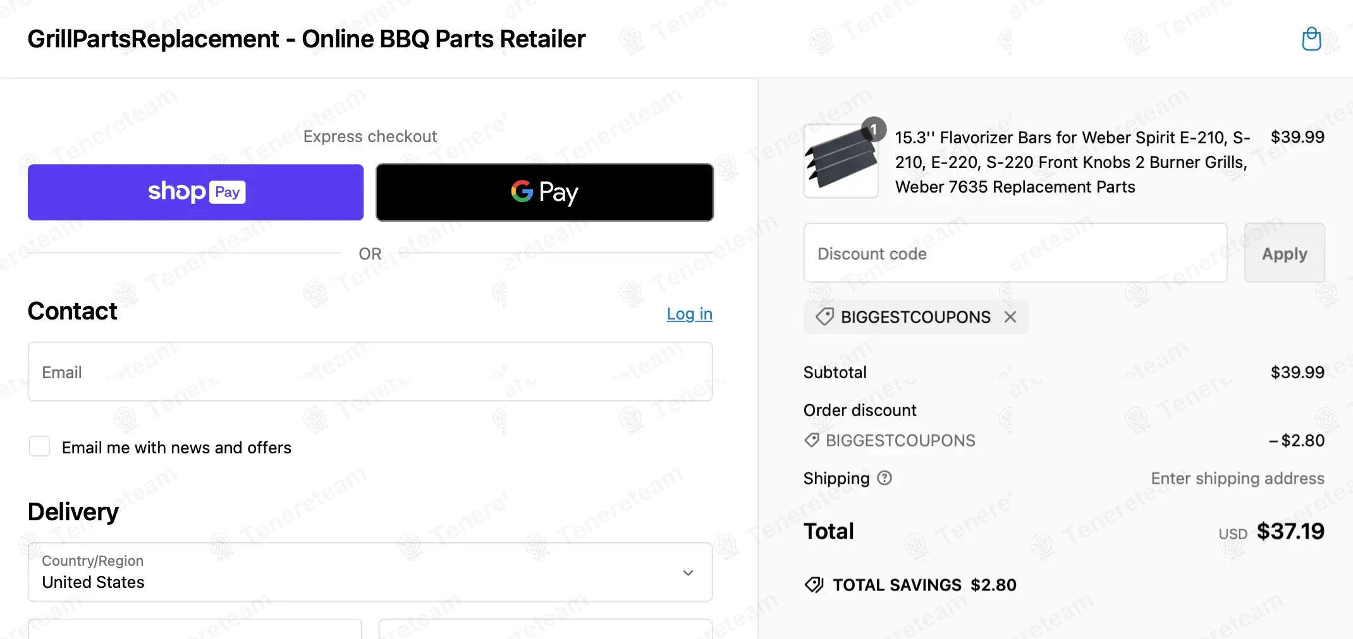Click the Country/Region chevron arrow
The height and width of the screenshot is (639, 1353).
pos(688,573)
